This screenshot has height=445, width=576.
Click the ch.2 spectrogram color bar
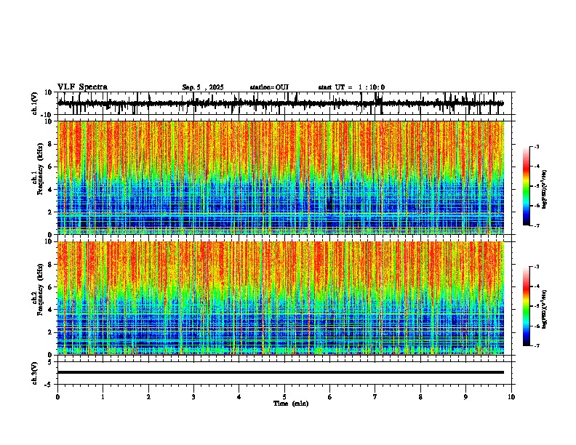526,306
